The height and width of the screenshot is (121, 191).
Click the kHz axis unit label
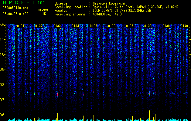(x=3, y=25)
